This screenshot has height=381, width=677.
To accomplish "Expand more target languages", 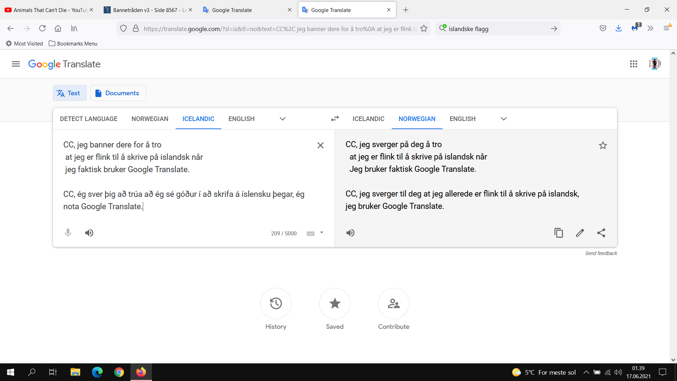I will coord(504,119).
